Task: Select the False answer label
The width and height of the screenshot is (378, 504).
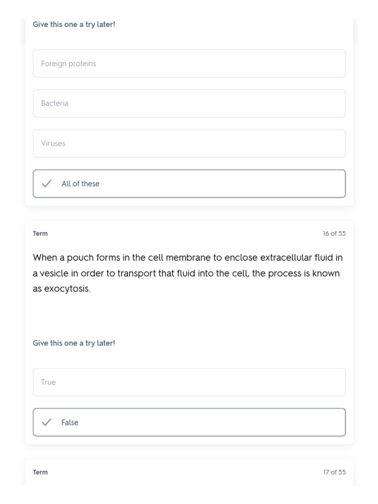Action: (x=70, y=422)
